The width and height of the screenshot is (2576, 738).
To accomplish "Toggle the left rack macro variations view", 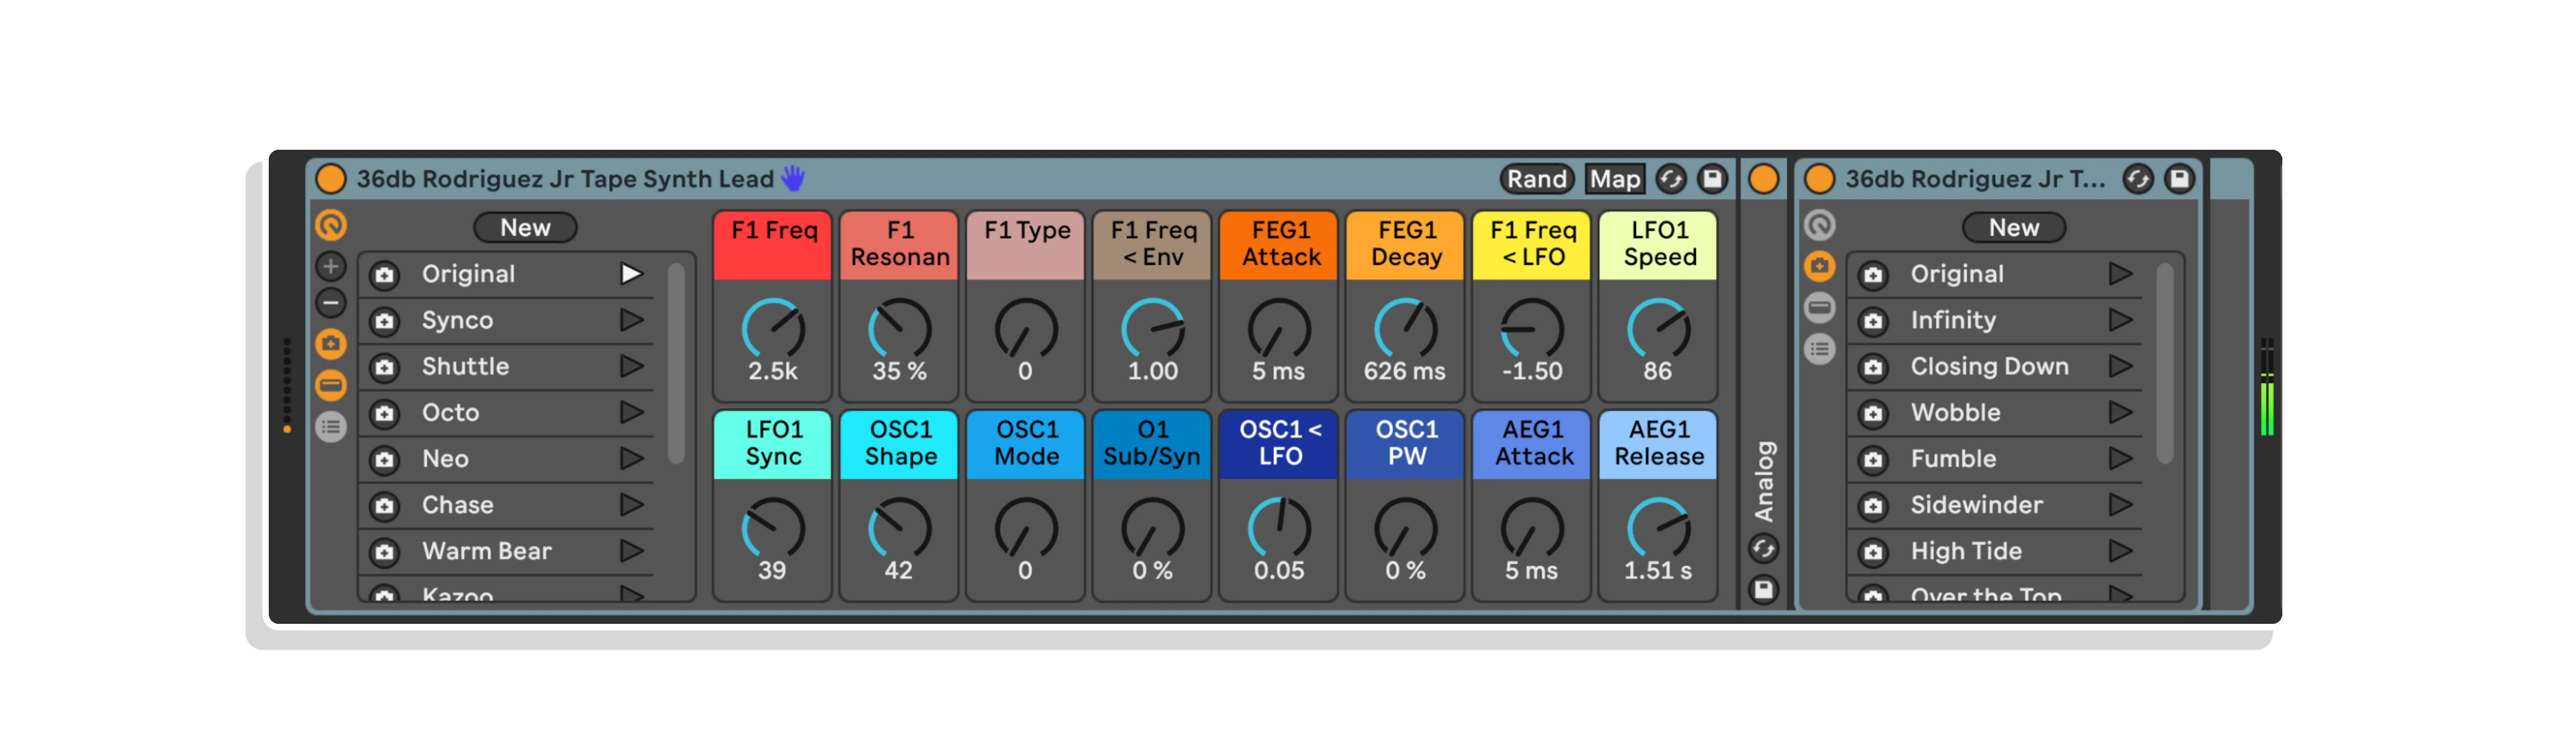I will coord(331,344).
